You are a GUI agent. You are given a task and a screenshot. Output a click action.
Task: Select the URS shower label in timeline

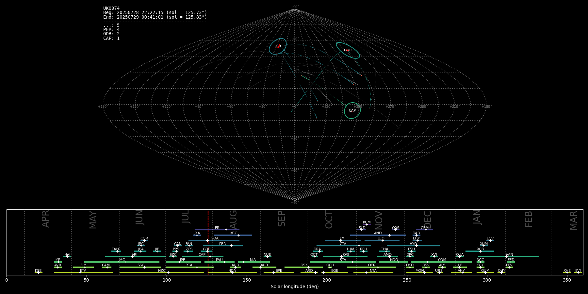click(x=439, y=271)
